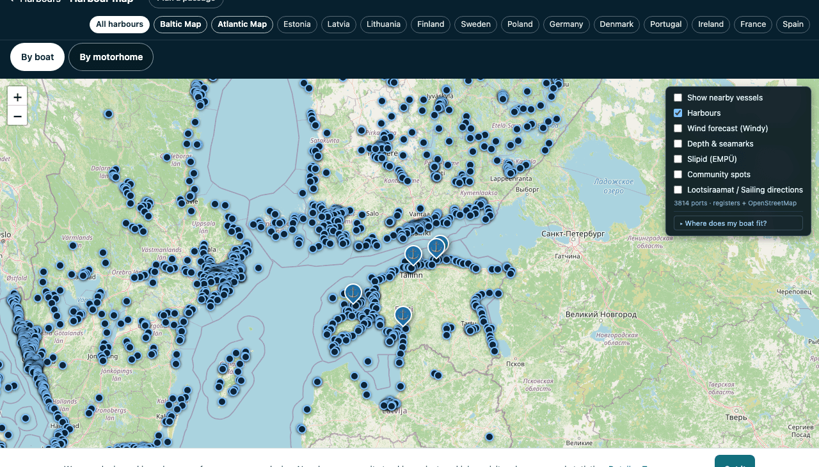Filter harbours by Poland
This screenshot has width=819, height=467.
click(520, 24)
